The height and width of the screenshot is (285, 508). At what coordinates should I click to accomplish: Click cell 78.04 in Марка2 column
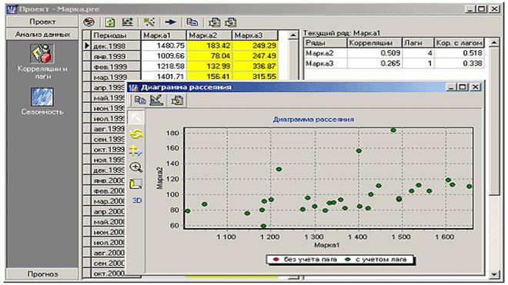[209, 56]
